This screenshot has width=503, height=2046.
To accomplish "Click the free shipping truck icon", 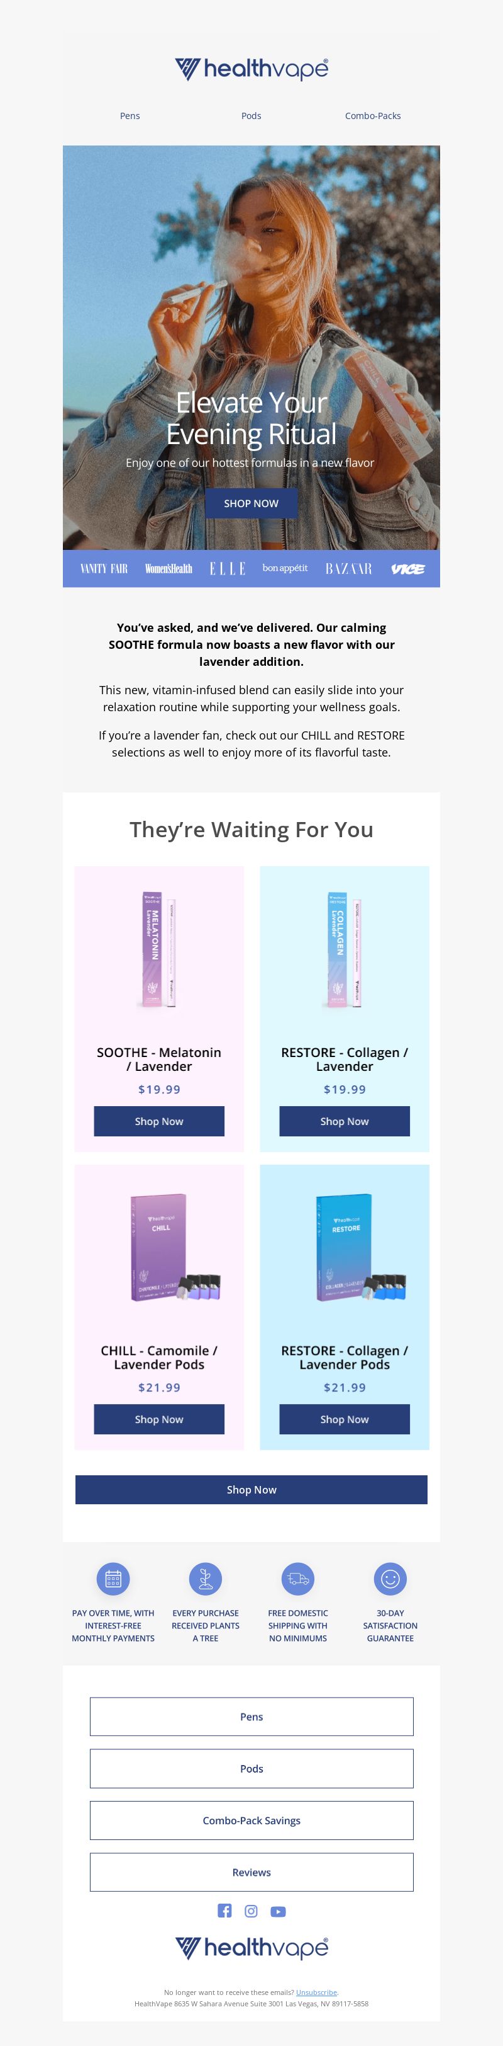I will click(x=297, y=1578).
